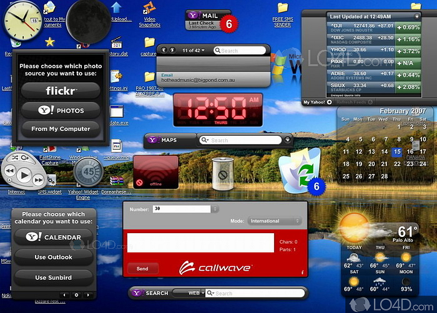Click the moon phase widget
Image resolution: width=437 pixels, height=313 pixels.
coord(89,21)
